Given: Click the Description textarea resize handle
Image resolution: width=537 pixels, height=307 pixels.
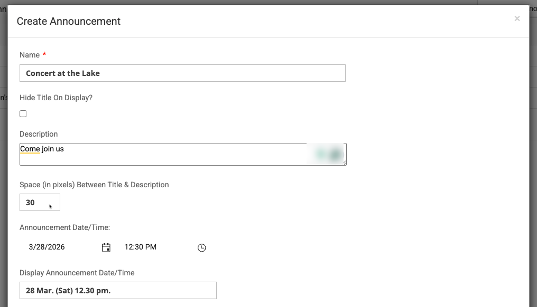Looking at the screenshot, I should (x=344, y=163).
